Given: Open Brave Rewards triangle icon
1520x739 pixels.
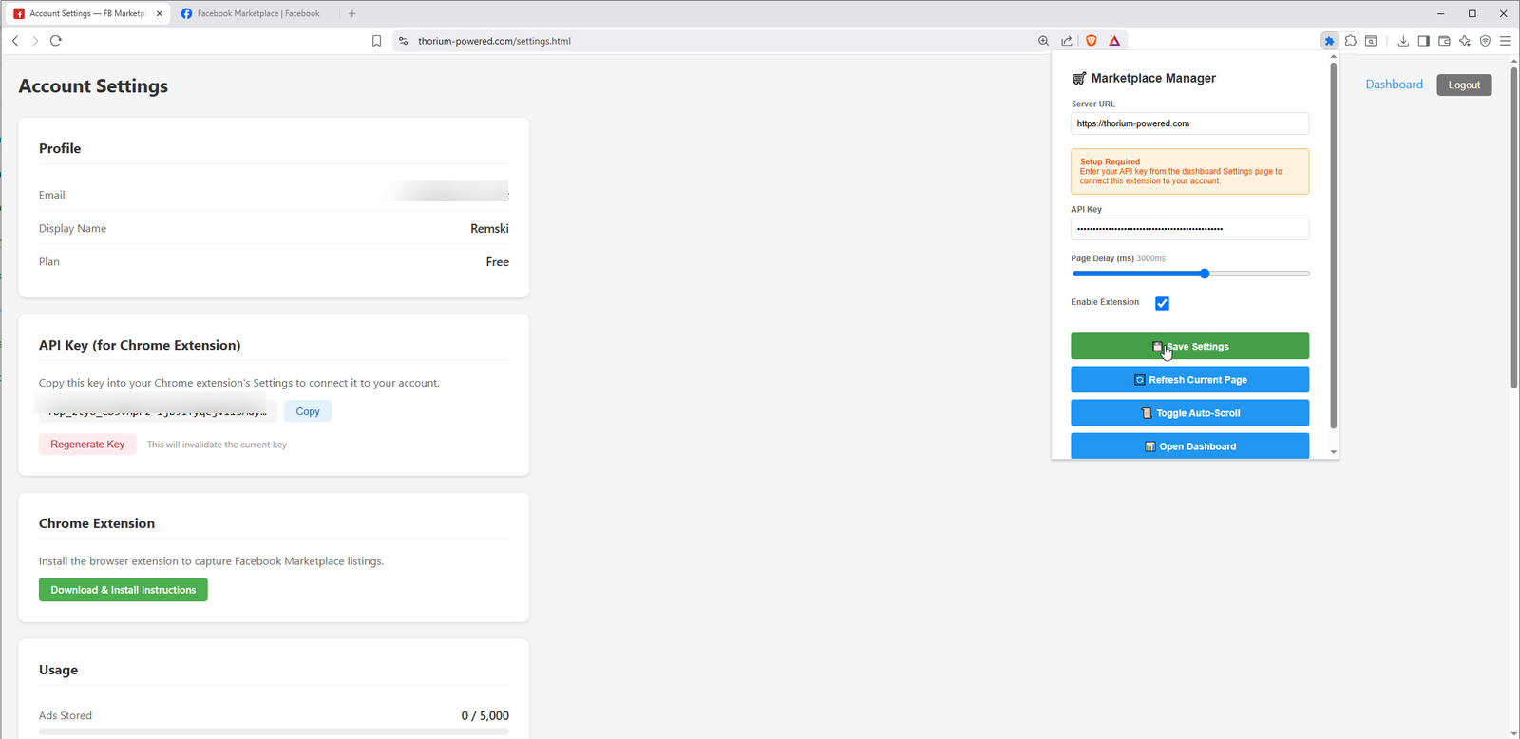Looking at the screenshot, I should coord(1114,41).
